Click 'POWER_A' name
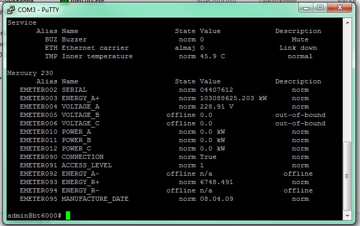Image resolution: width=360 pixels, height=226 pixels. point(76,132)
